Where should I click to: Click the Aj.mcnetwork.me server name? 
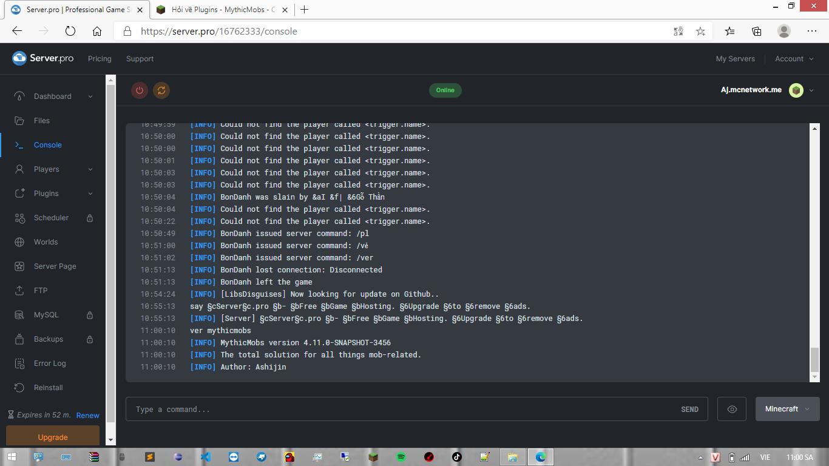(x=751, y=90)
